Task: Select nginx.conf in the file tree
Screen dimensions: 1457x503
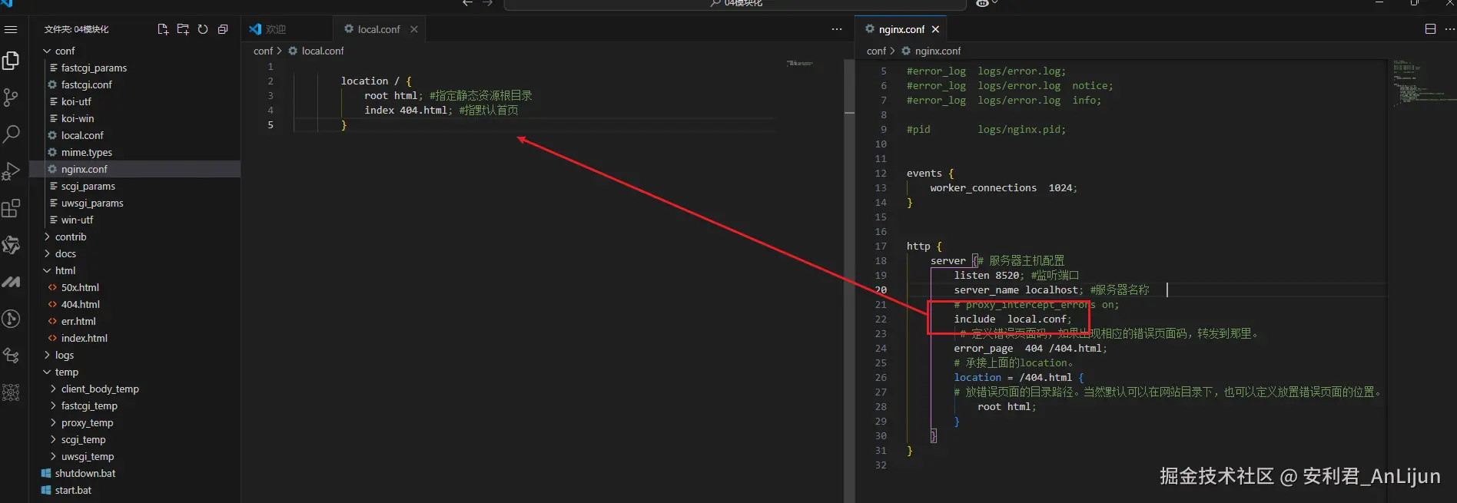Action: point(84,169)
